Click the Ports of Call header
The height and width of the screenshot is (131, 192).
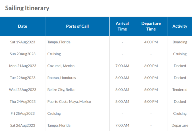coord(77,26)
